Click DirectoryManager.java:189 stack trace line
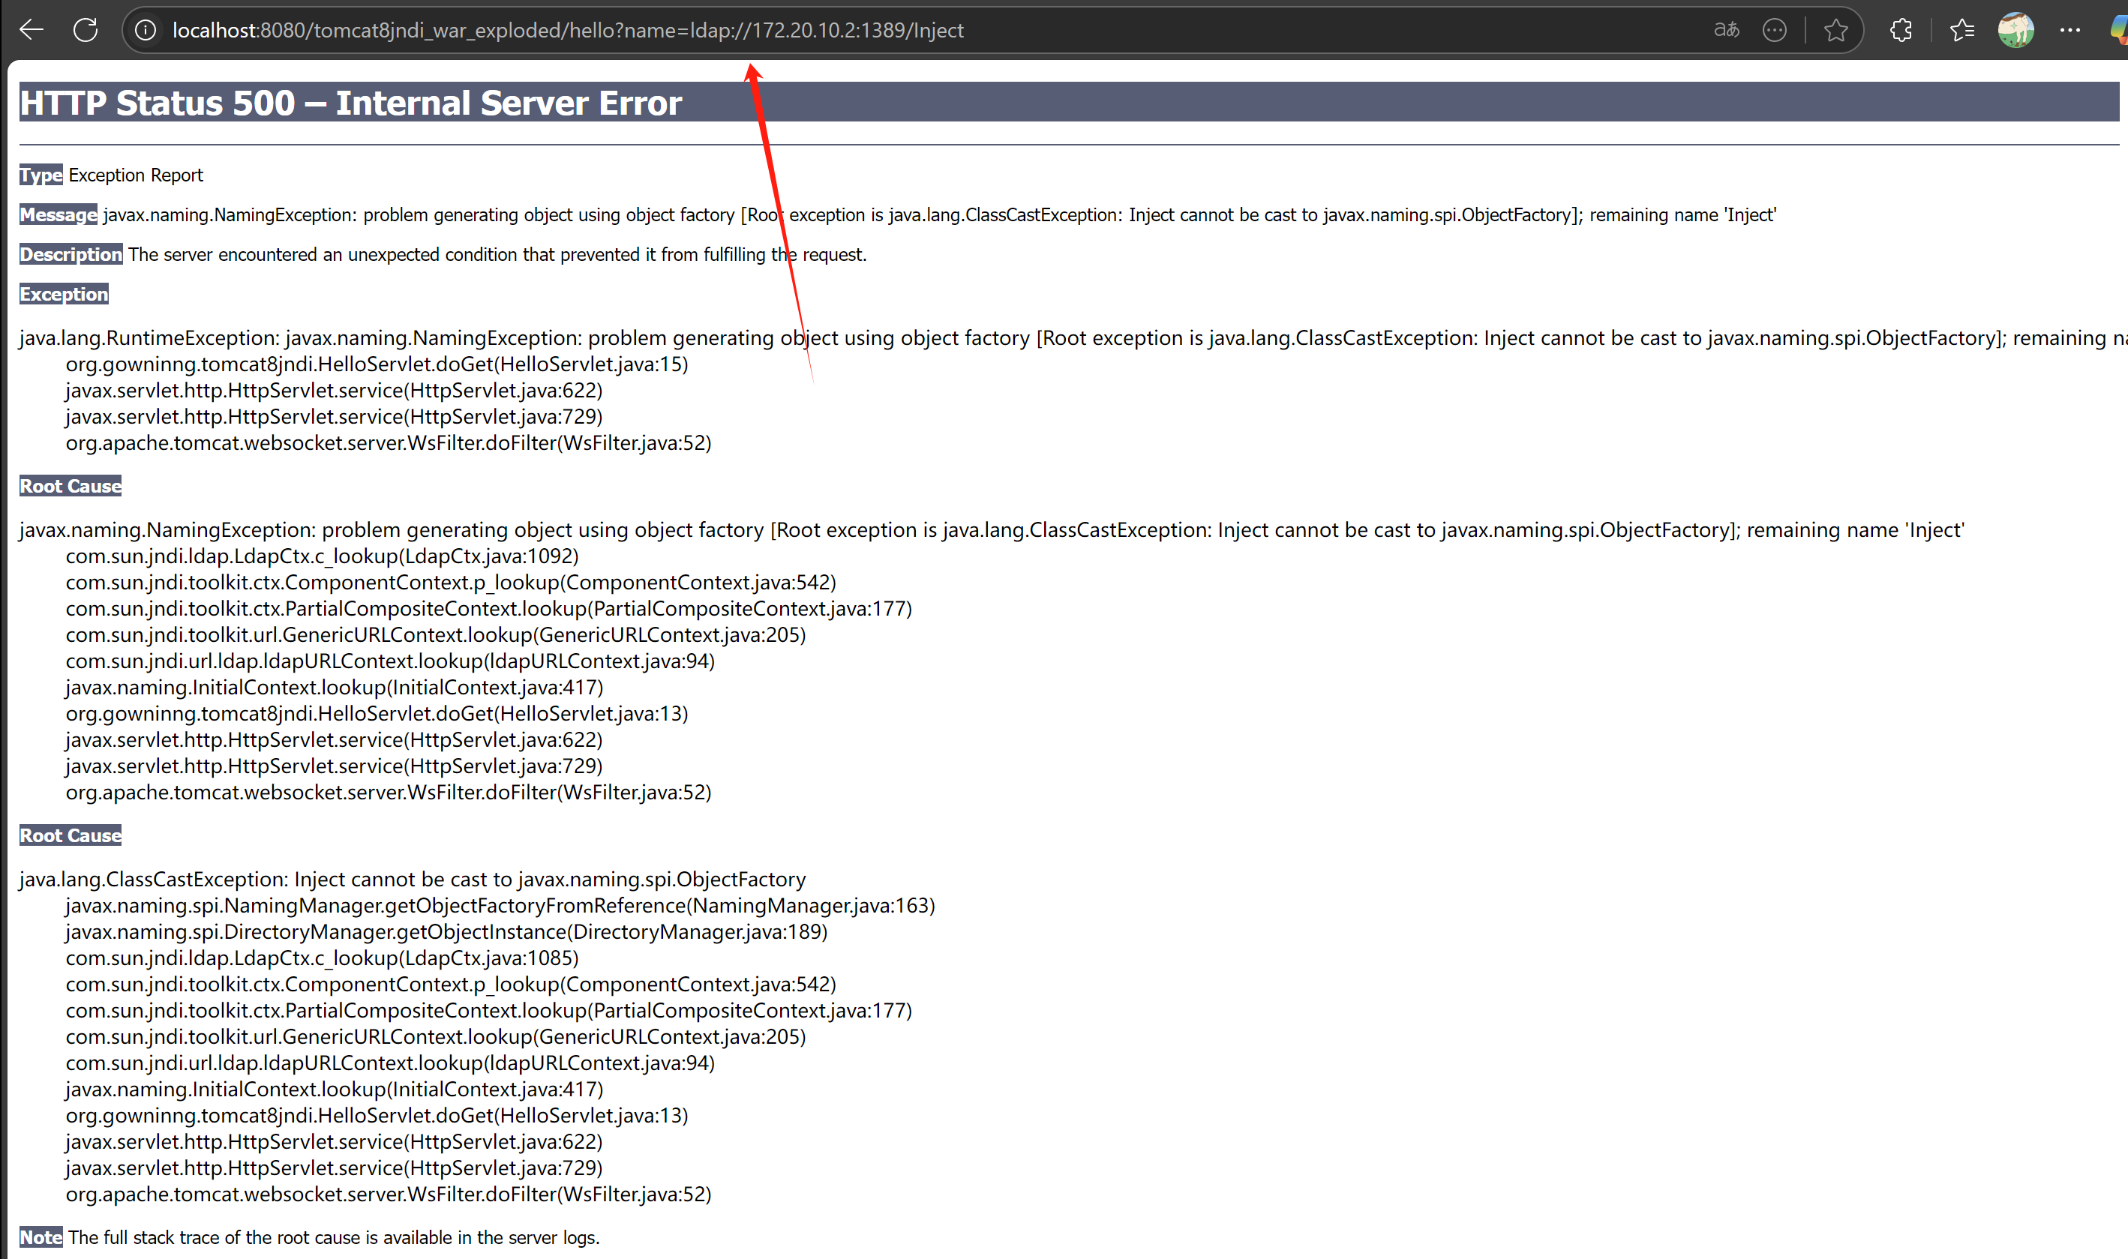Viewport: 2128px width, 1259px height. [446, 931]
